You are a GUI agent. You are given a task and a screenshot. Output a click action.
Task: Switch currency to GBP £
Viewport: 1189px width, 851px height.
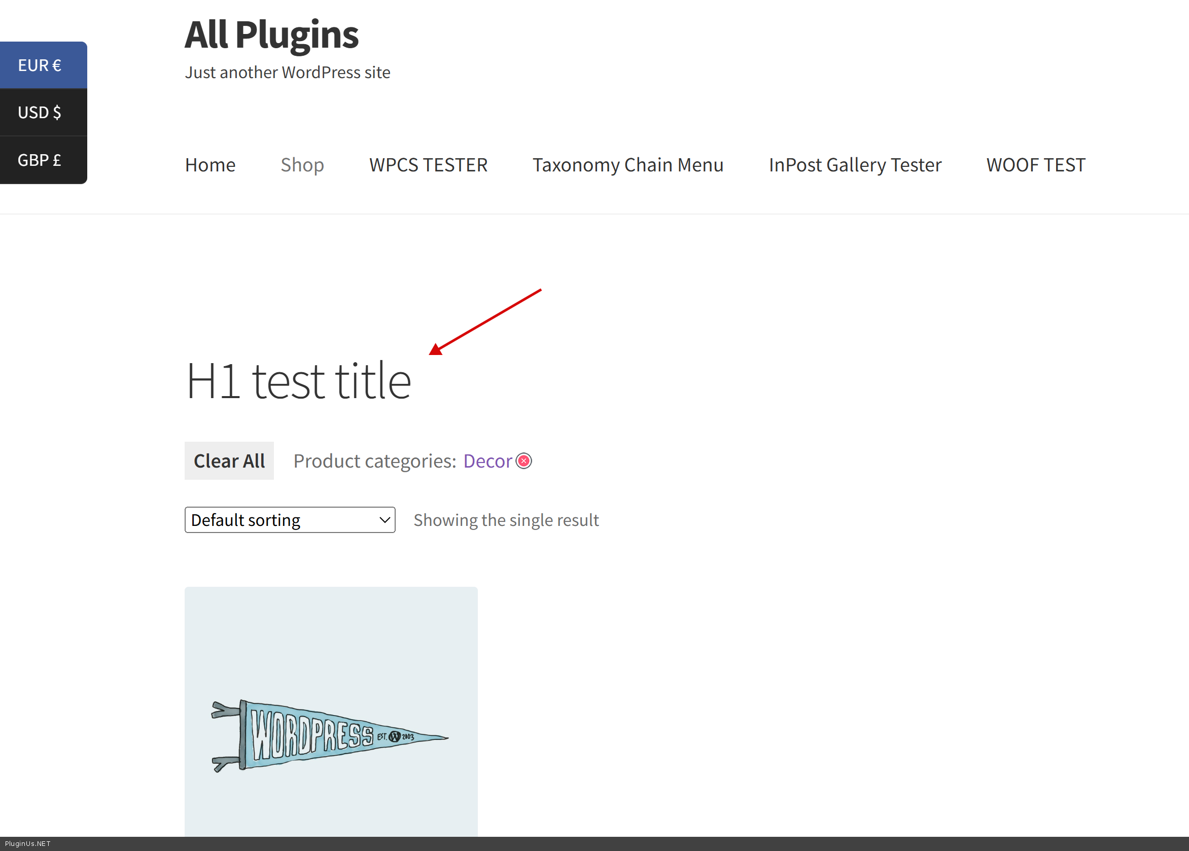coord(40,160)
